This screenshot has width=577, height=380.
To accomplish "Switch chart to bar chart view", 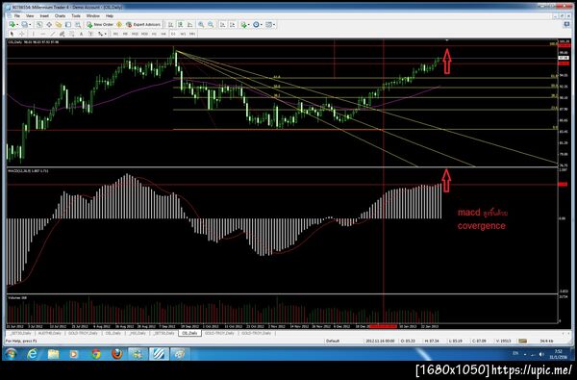I will point(171,24).
